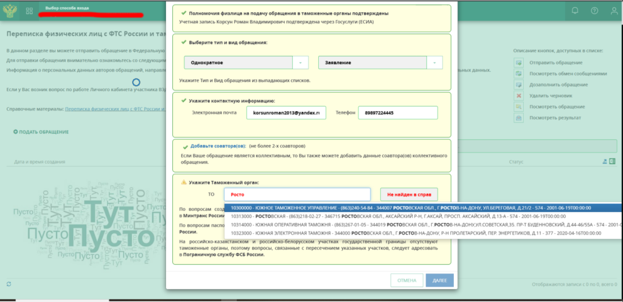Click the 'Добавьте соавтора(ов)' link
This screenshot has width=623, height=302.
coord(218,146)
